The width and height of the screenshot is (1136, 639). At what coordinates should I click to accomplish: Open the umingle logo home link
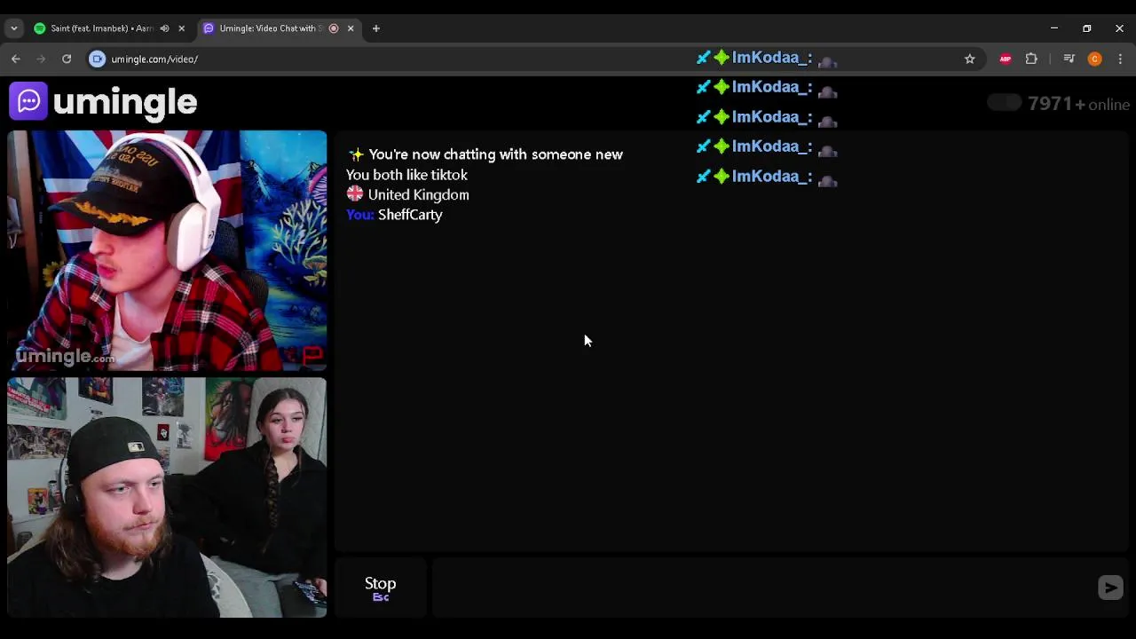[103, 102]
